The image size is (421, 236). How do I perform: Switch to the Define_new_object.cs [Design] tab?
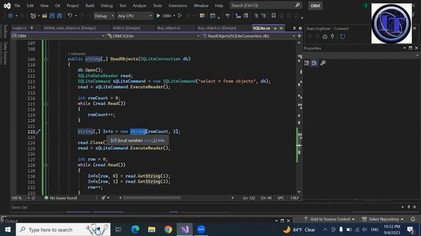(x=70, y=28)
